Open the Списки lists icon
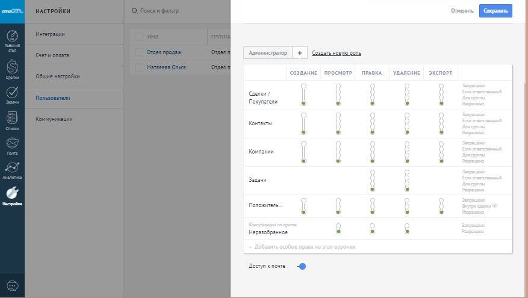 click(x=12, y=119)
